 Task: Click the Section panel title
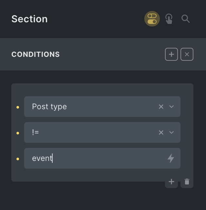29,19
